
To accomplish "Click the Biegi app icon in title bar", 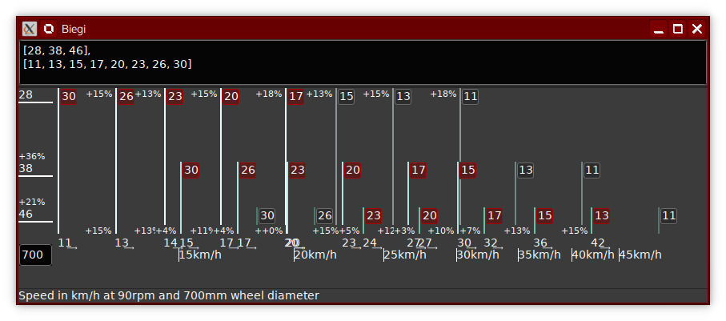I will click(50, 29).
